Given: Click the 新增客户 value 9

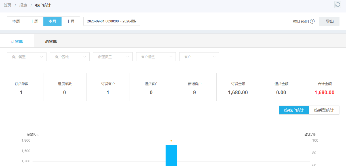Looking at the screenshot, I should pos(194,93).
